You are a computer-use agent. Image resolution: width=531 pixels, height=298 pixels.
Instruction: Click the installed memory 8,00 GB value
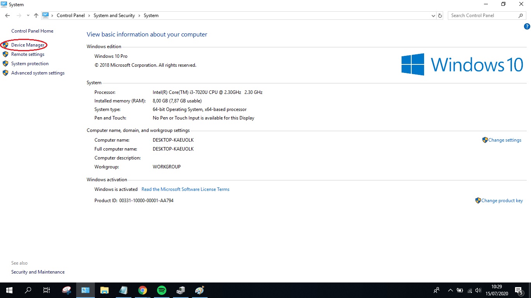[x=177, y=101]
